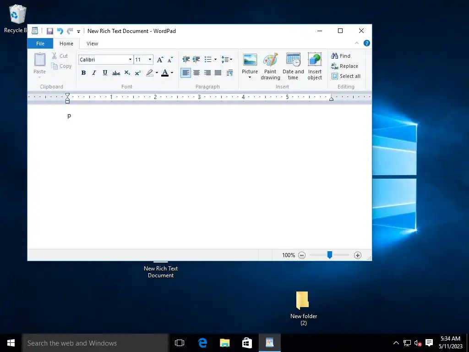Click into the Calibri font name box
Viewport: 469px width, 352px height.
(103, 60)
